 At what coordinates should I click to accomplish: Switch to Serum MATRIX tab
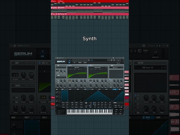(x=80, y=61)
